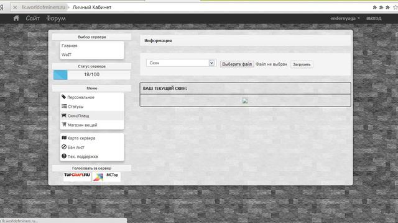Open the Скин dropdown selector
Screen dimensions: 398x223
181,63
